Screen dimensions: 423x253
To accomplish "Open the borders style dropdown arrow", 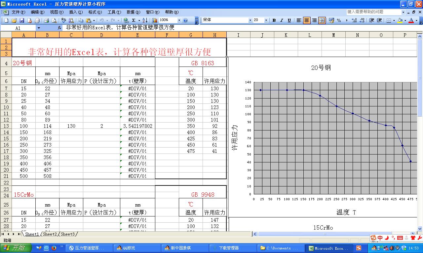I will click(x=394, y=20).
